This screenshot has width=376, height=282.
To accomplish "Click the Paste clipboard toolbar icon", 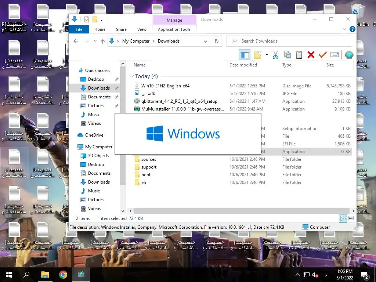I will [x=299, y=55].
